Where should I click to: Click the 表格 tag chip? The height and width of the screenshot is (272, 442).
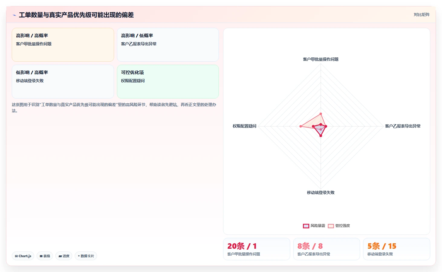(x=45, y=256)
